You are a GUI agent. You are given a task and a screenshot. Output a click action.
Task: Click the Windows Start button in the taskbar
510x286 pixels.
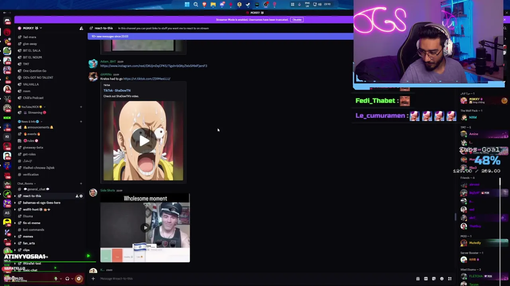187,4
